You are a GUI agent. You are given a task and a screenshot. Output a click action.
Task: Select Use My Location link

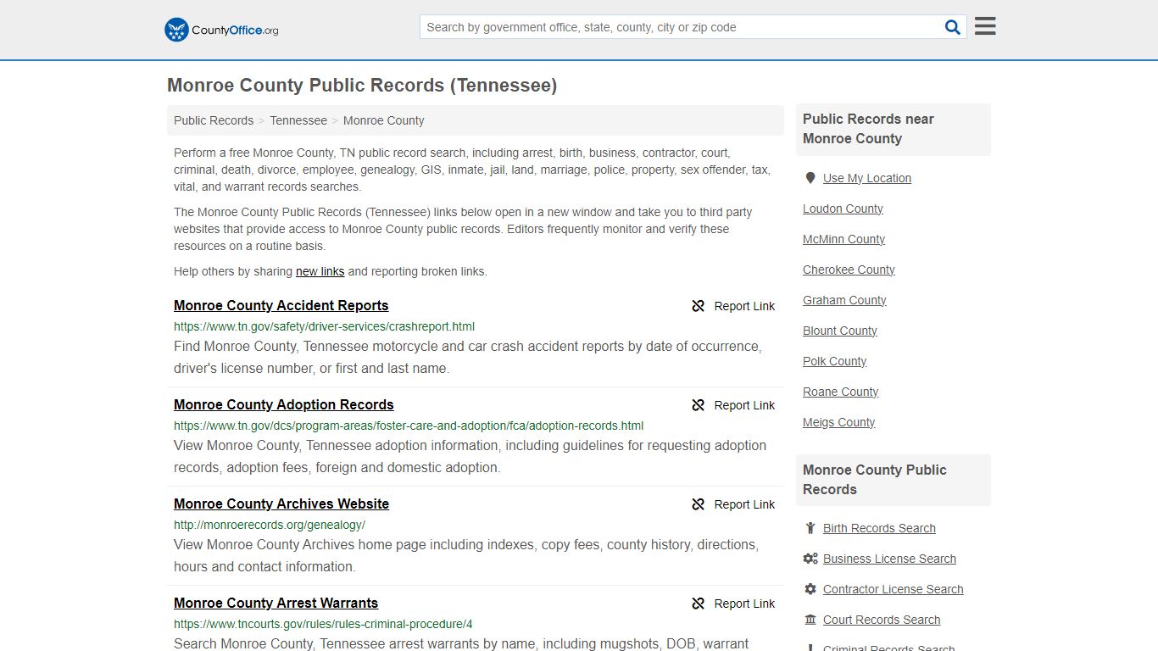(x=867, y=178)
